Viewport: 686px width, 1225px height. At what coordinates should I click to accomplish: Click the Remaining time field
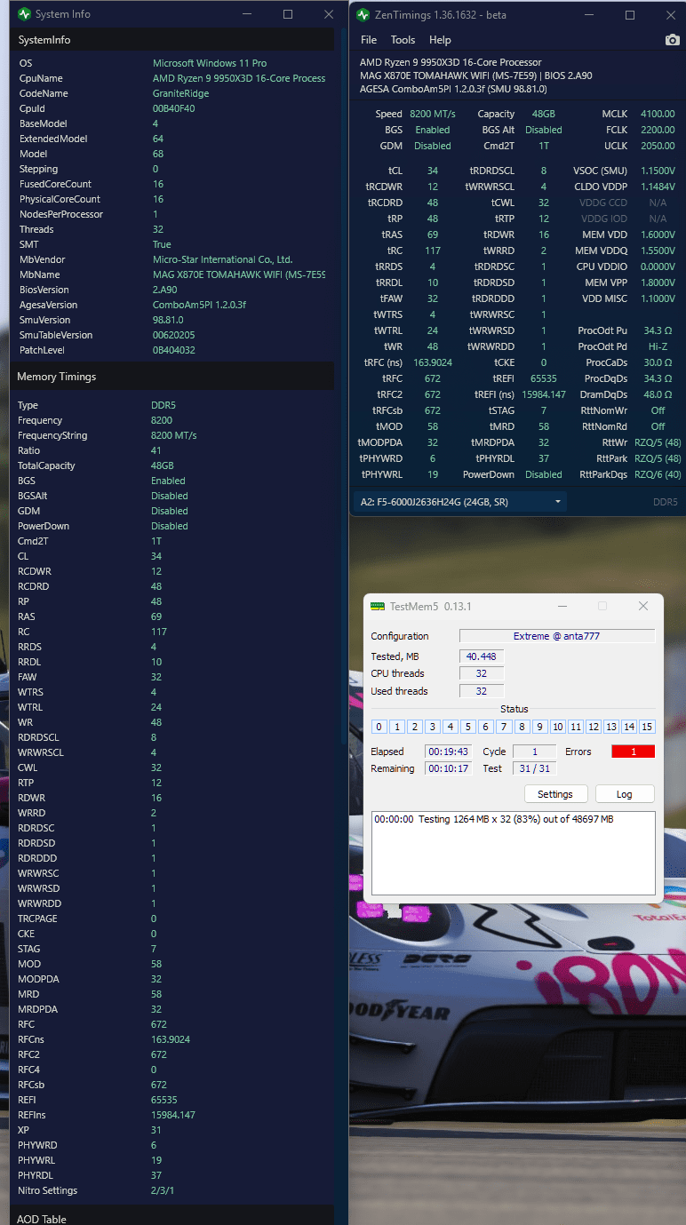446,768
